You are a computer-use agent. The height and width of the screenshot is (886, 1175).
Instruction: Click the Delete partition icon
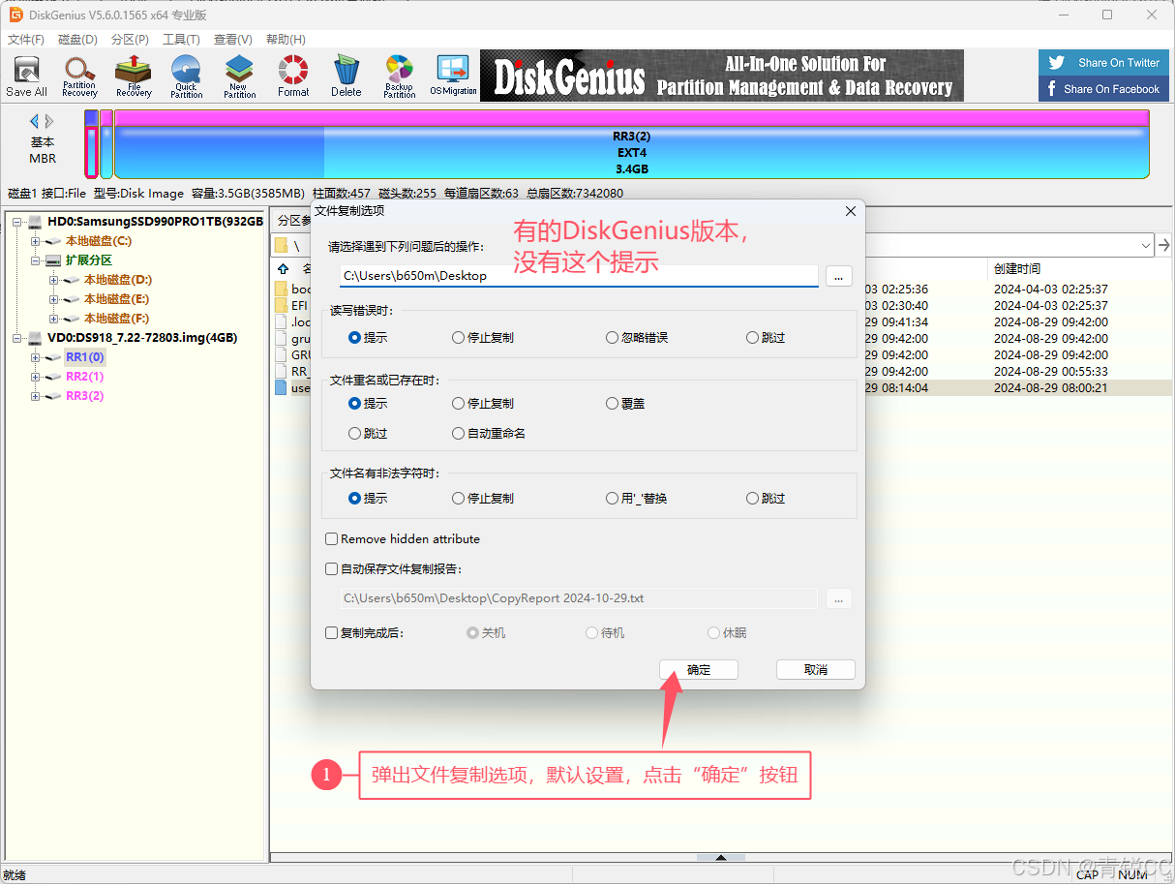(x=346, y=76)
